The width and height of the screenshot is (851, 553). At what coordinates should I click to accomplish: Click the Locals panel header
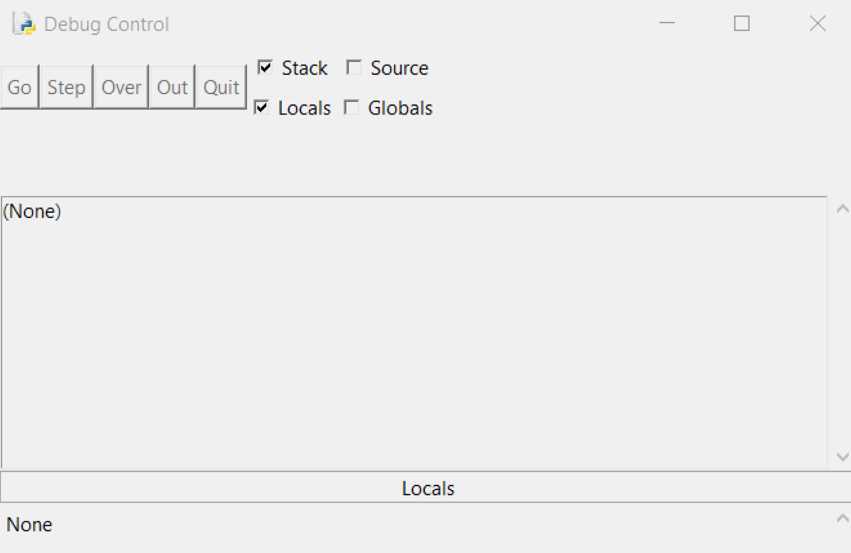pyautogui.click(x=427, y=488)
